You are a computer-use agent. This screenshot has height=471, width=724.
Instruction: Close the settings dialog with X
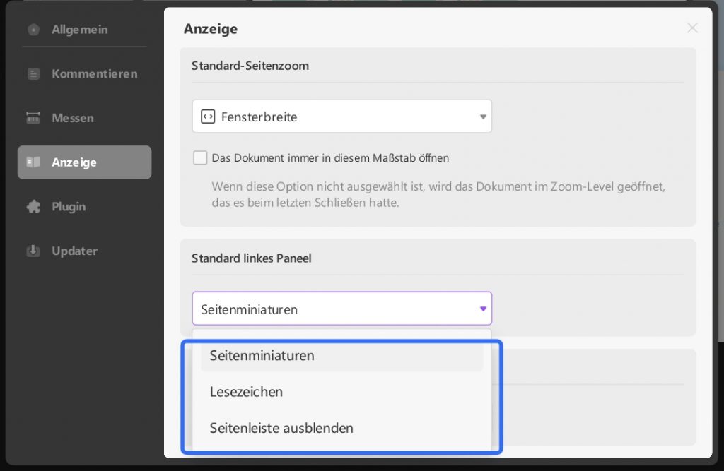pos(692,28)
